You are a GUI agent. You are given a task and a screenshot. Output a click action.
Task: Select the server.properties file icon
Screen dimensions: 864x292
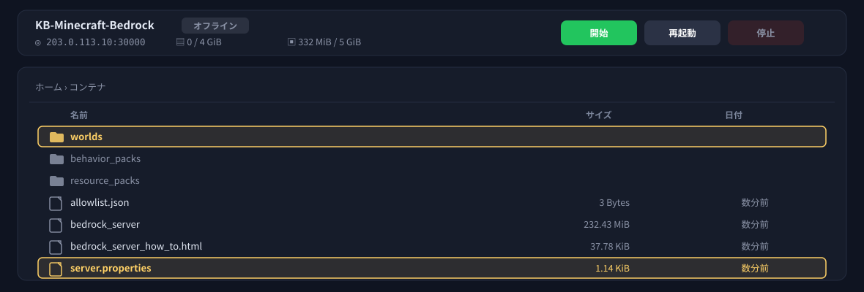(56, 269)
